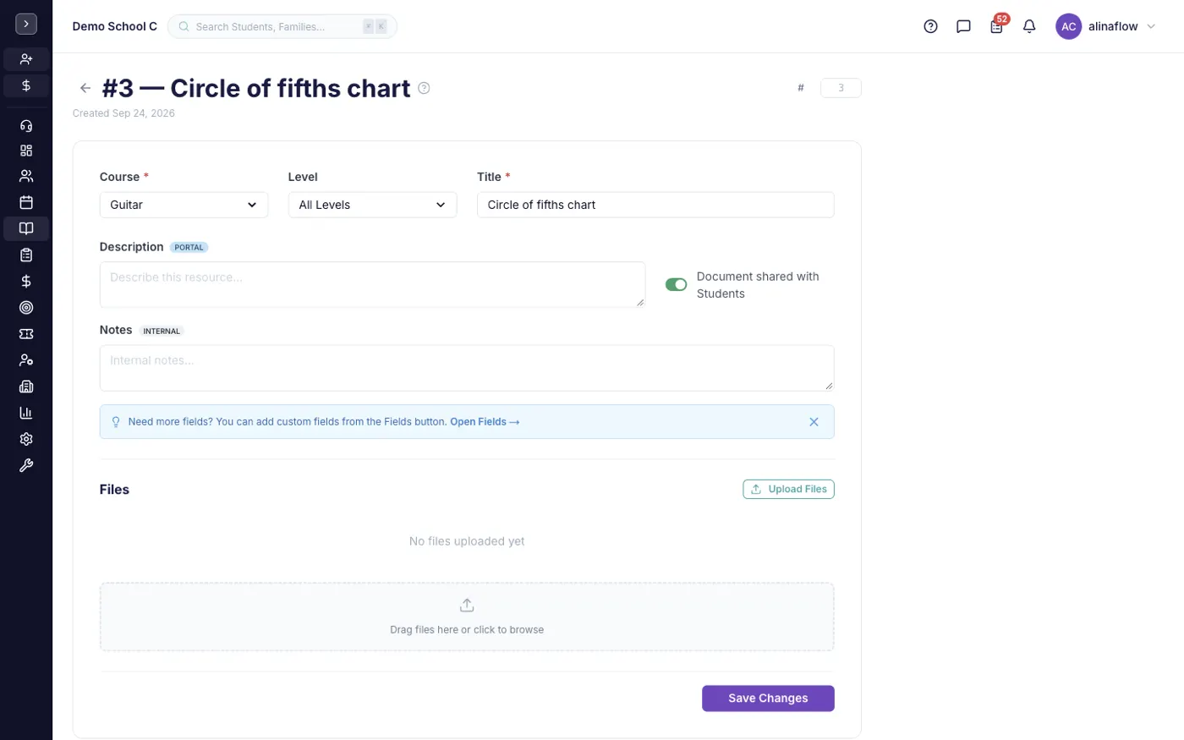Viewport: 1184px width, 740px height.
Task: Click the INTERNAL badge next to Notes
Action: pyautogui.click(x=162, y=331)
